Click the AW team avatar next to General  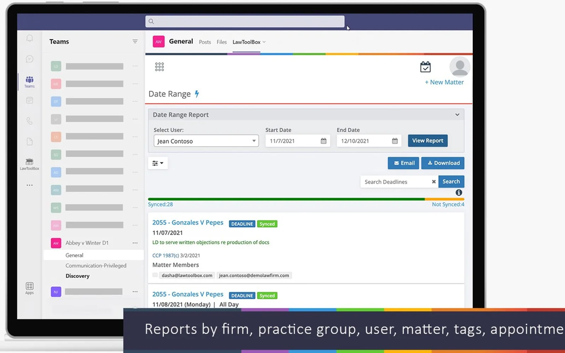click(x=159, y=42)
